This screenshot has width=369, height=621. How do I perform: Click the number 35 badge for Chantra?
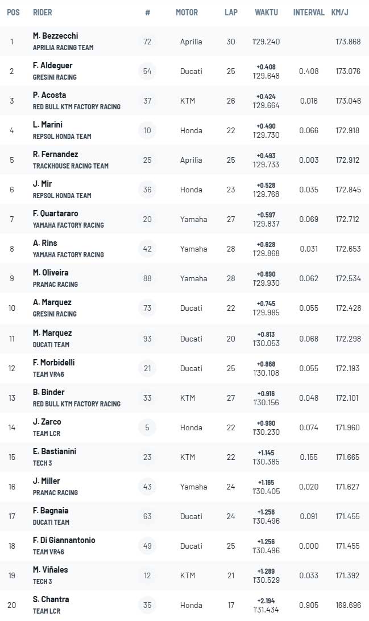pos(147,604)
